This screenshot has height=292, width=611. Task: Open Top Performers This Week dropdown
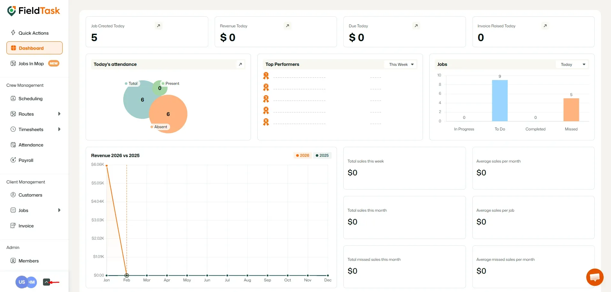(401, 64)
